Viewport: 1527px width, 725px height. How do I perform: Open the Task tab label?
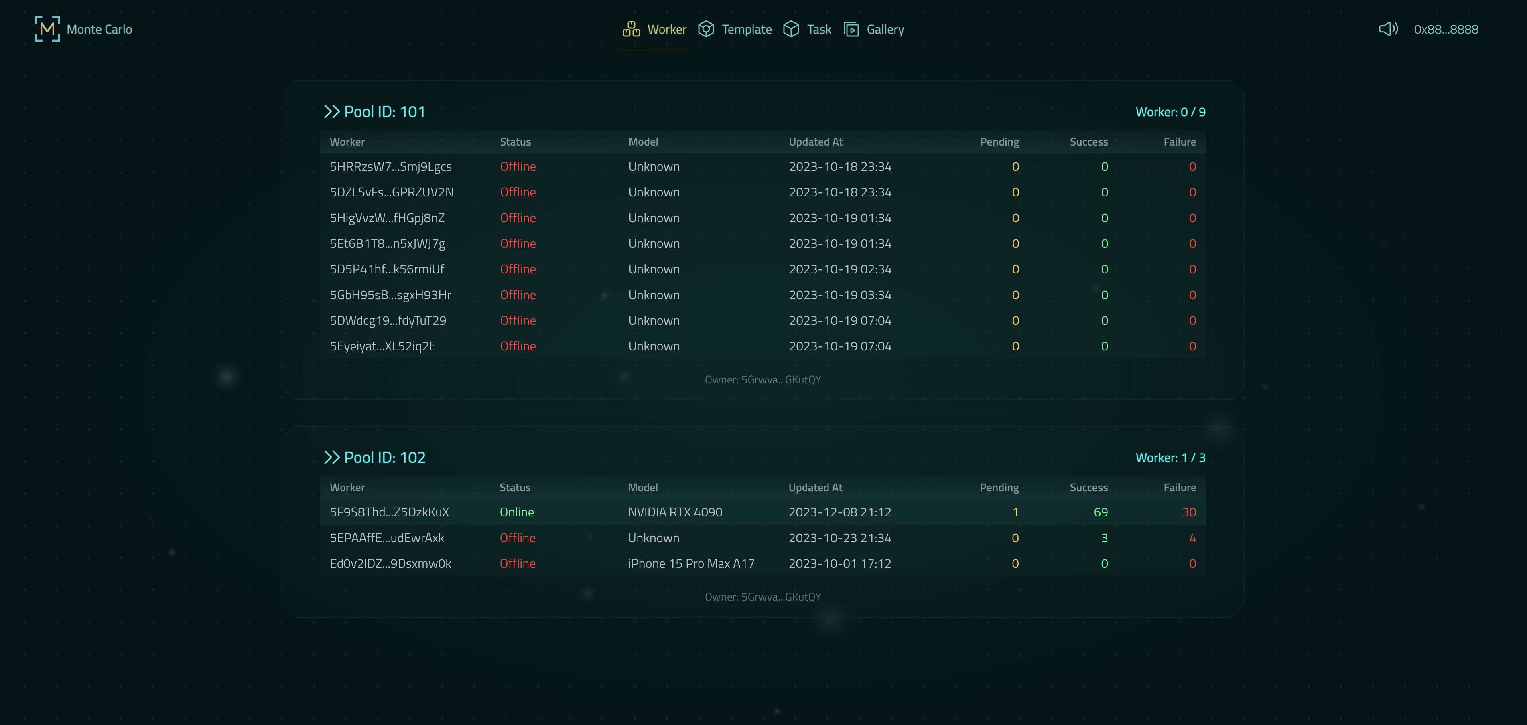click(818, 29)
